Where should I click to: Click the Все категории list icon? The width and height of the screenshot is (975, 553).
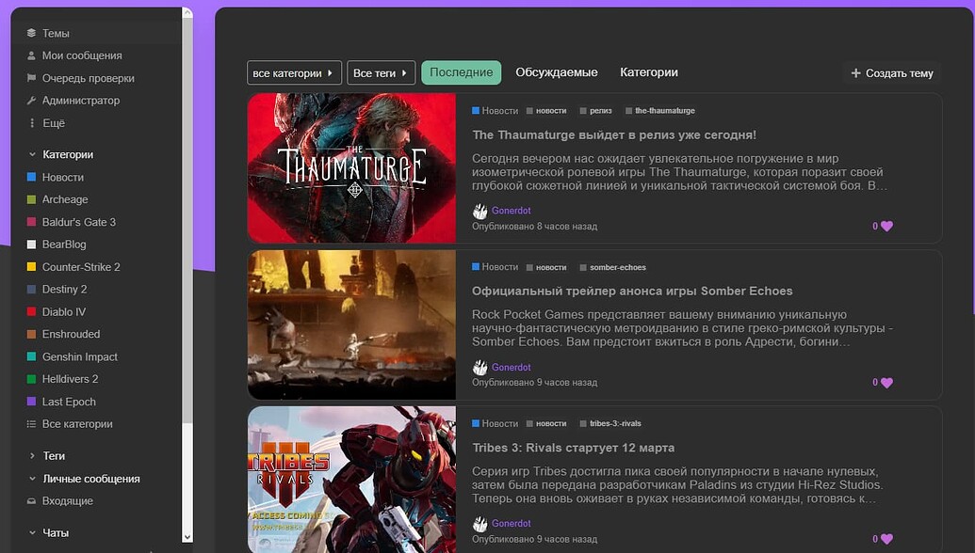coord(32,424)
